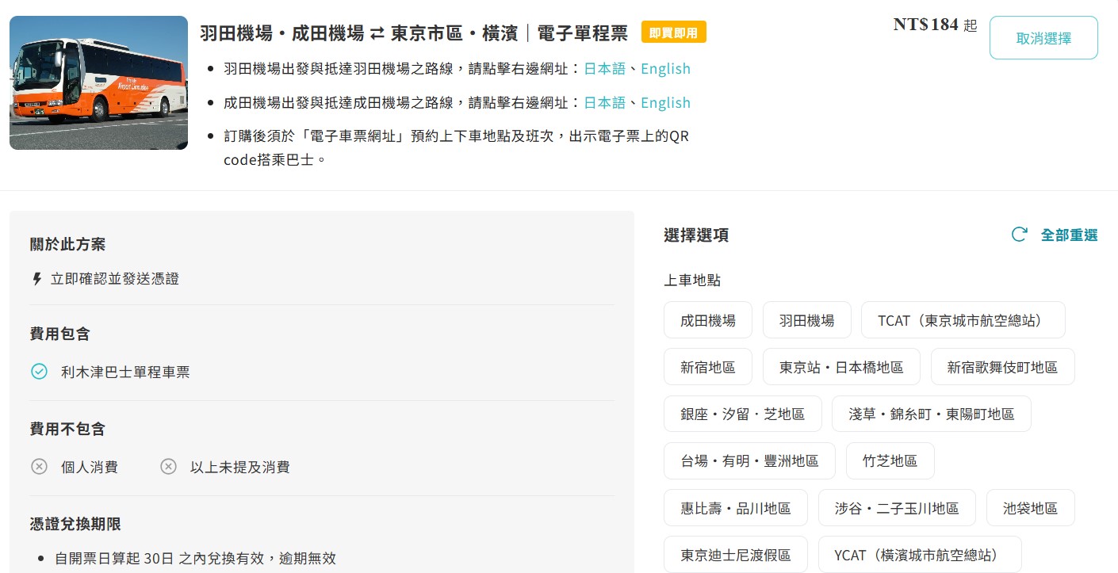Screen dimensions: 1118x573
Task: Select the 新宿地區 option
Action: (x=707, y=367)
